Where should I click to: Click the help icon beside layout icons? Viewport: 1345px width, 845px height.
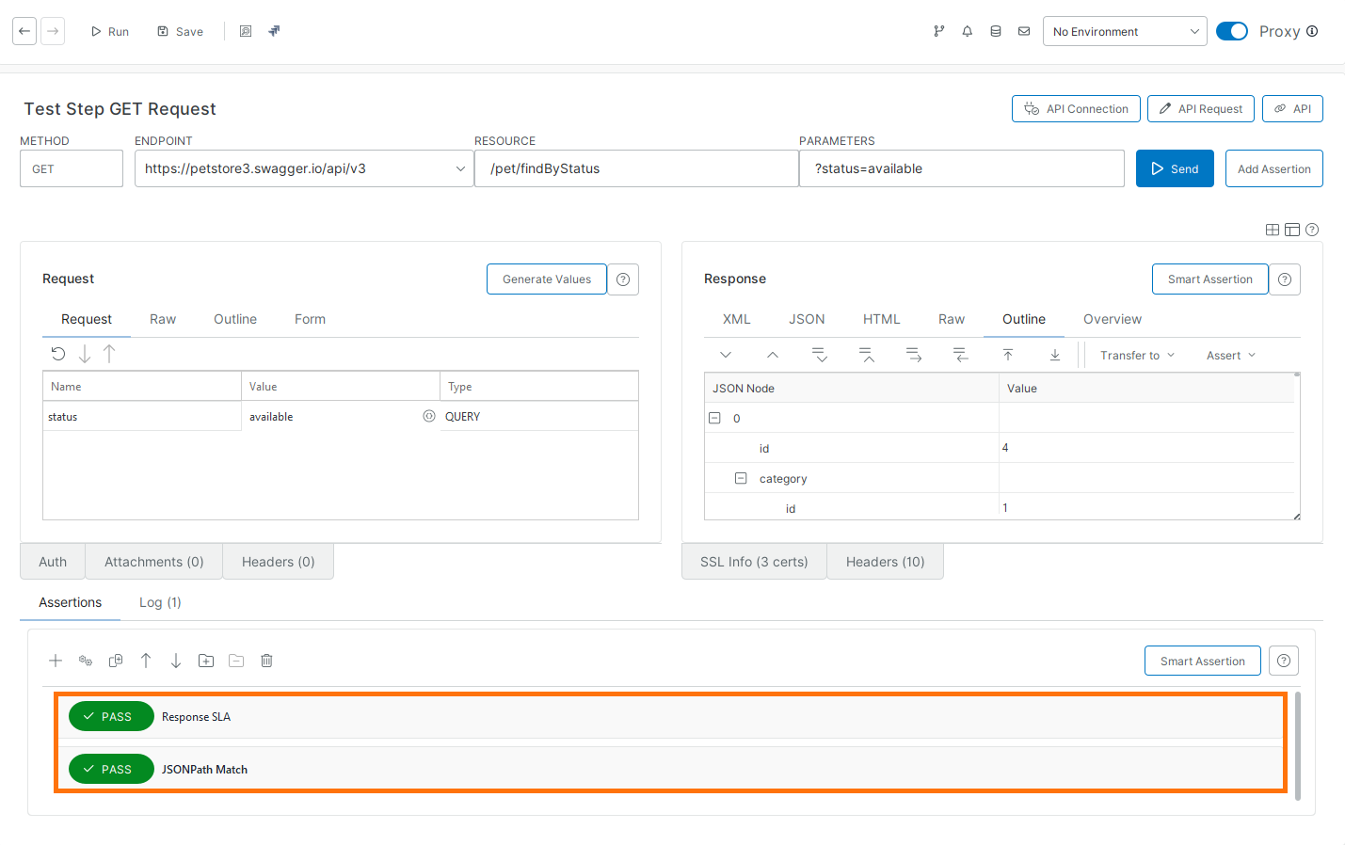[x=1312, y=230]
